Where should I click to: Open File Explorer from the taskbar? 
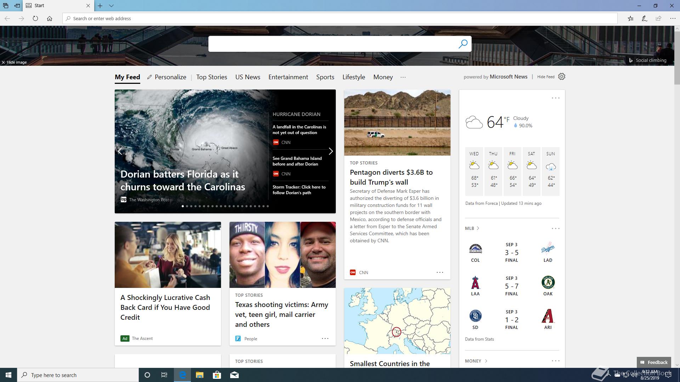pos(199,375)
